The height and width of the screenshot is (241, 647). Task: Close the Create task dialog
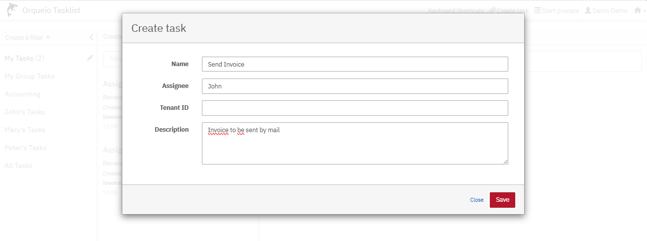coord(476,200)
